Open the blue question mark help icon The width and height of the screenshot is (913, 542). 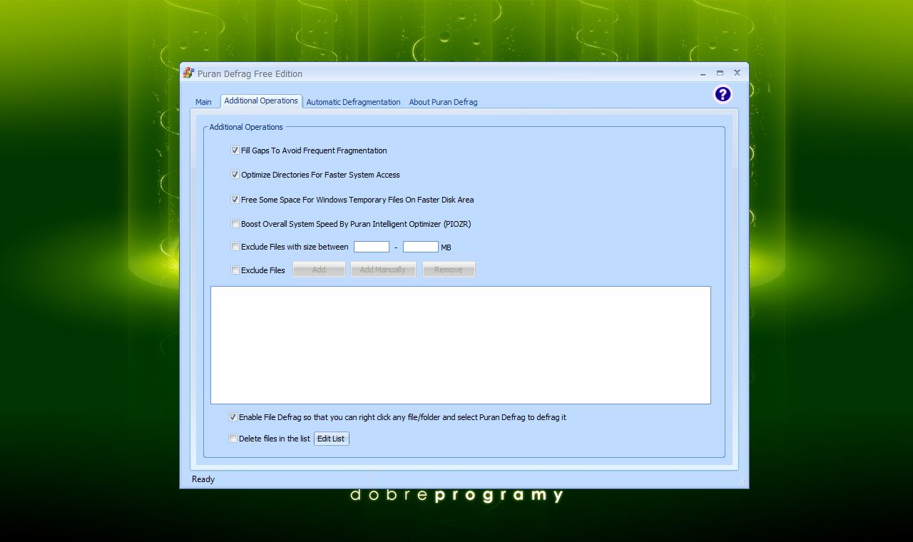point(723,94)
